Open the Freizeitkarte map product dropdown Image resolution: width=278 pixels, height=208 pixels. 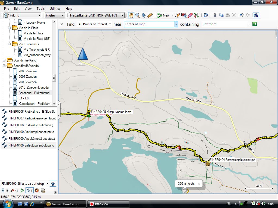(x=97, y=15)
